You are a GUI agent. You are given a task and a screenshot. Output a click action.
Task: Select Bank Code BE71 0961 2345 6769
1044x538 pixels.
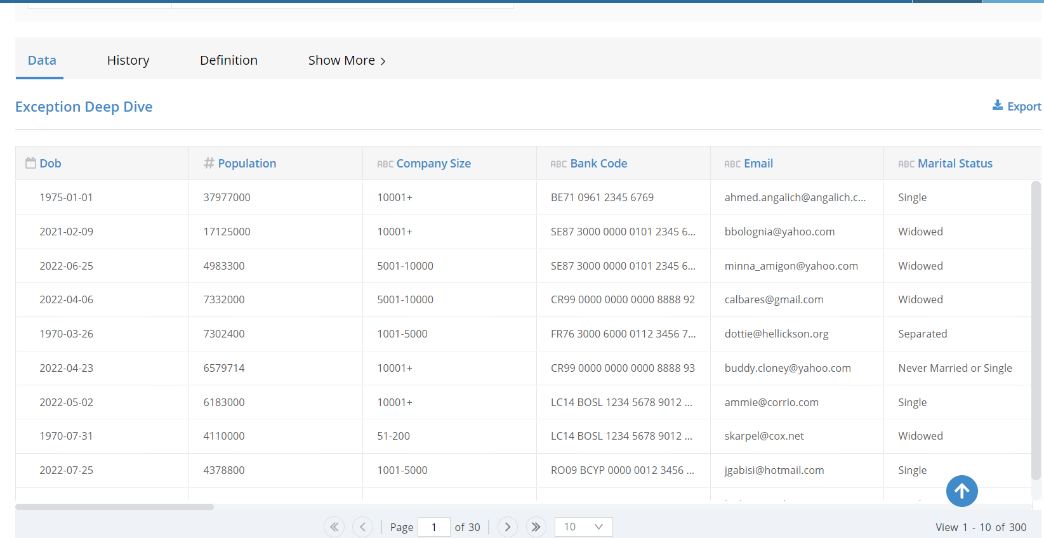[x=602, y=197]
